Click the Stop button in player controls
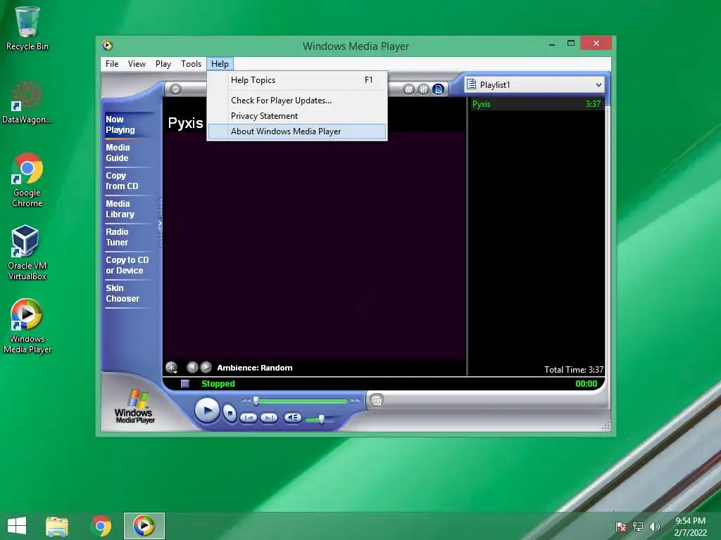Viewport: 721px width, 540px height. tap(230, 413)
